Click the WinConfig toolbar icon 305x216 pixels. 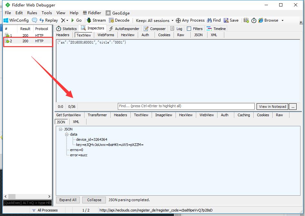6,20
